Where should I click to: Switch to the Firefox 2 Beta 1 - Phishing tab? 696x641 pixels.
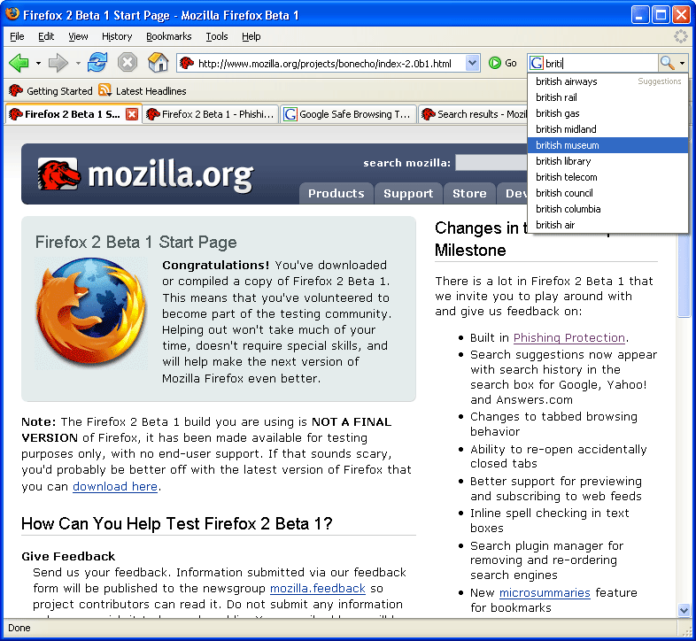tap(211, 114)
